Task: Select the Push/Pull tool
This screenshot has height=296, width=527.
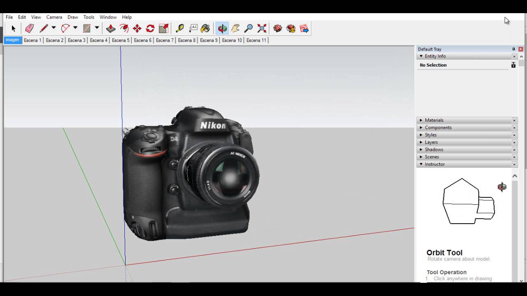Action: 111,28
